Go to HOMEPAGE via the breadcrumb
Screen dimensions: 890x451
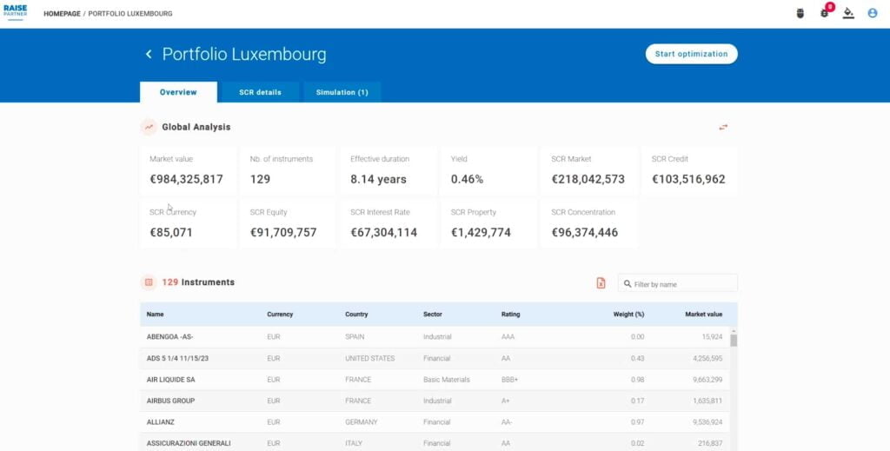(x=62, y=14)
